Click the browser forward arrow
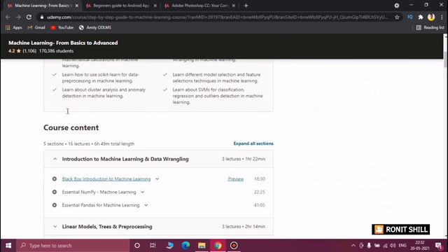This screenshot has width=448, height=252. (18, 17)
